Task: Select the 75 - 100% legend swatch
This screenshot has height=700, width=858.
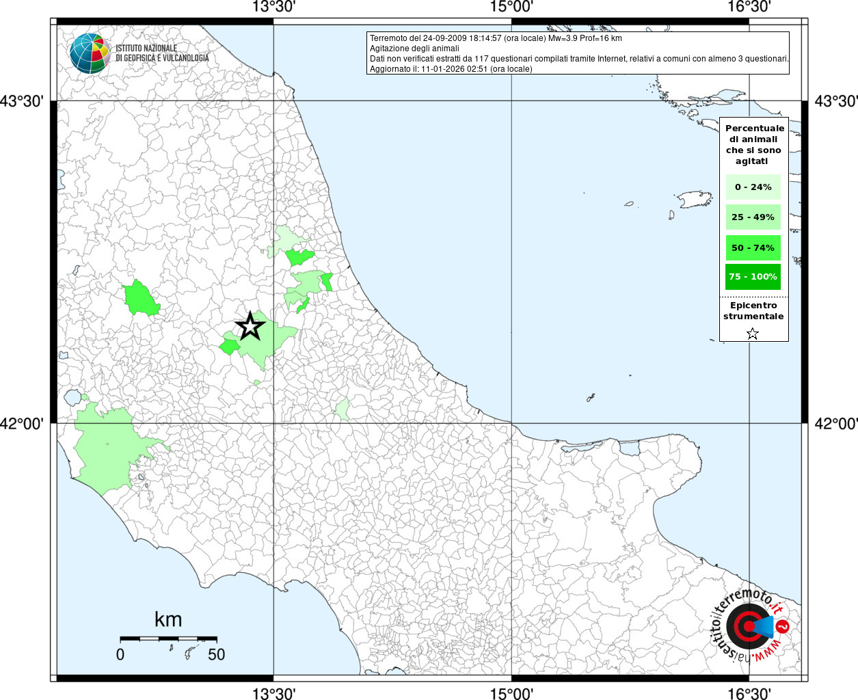Action: click(753, 277)
